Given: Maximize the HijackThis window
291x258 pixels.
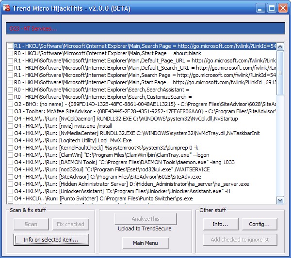Looking at the screenshot, I should click(x=272, y=8).
